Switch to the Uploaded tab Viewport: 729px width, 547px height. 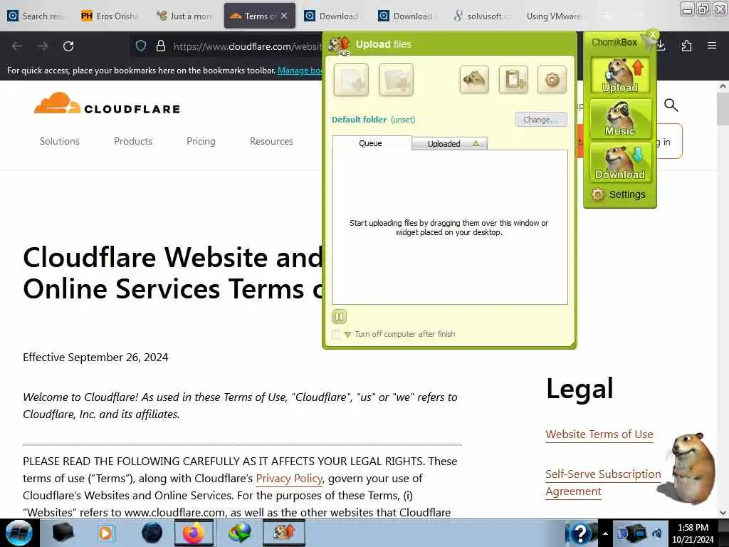[x=449, y=144]
